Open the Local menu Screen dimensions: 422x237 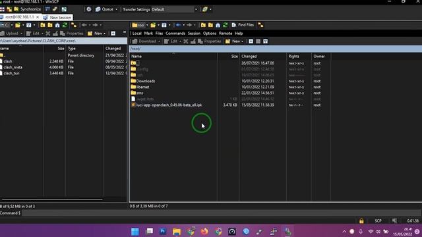point(136,34)
